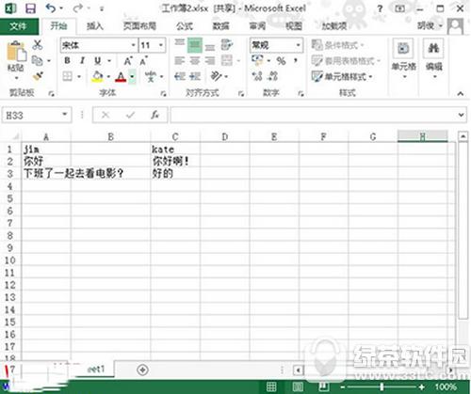Copy the selected cells
This screenshot has height=394, width=471.
[38, 60]
